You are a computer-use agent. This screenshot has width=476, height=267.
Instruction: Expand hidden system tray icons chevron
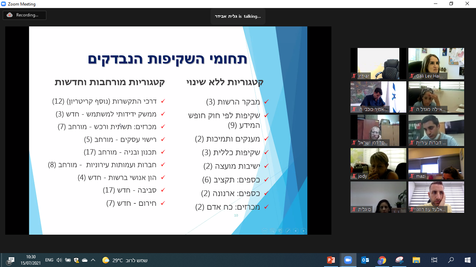pyautogui.click(x=93, y=260)
